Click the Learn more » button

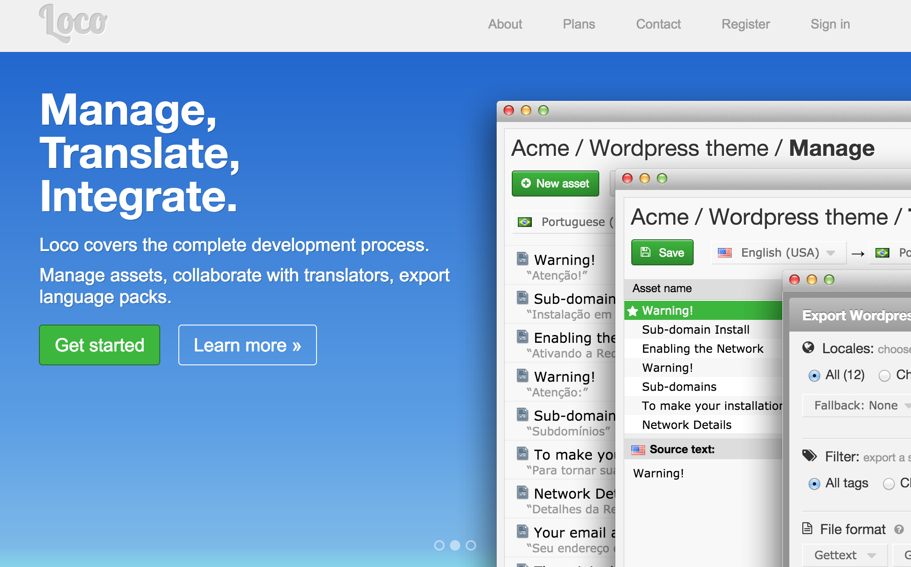(x=247, y=345)
